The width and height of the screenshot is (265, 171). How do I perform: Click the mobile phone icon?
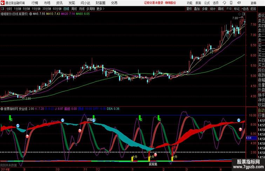(231, 3)
